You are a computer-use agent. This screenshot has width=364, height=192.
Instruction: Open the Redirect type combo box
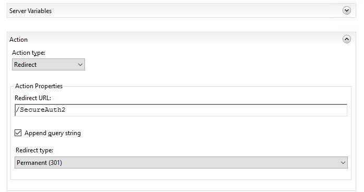pos(181,162)
